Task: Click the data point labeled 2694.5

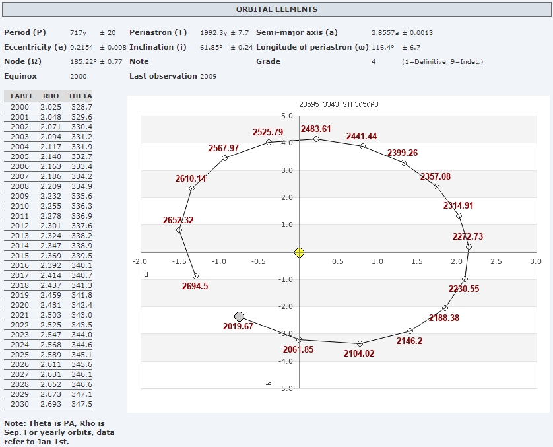Action: 195,277
